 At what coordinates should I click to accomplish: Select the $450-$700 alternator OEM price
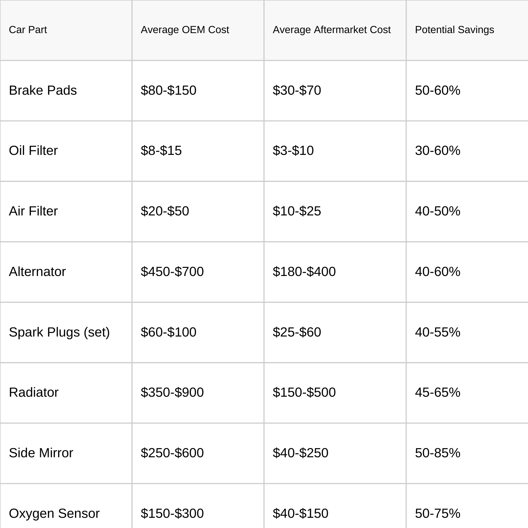(x=172, y=272)
